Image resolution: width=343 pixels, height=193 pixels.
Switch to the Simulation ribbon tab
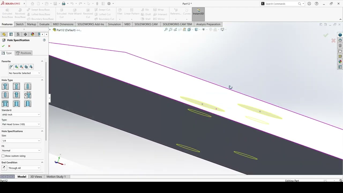click(x=114, y=24)
